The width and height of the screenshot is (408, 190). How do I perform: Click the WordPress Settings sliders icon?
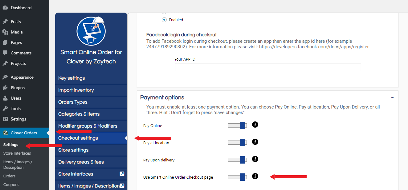(5, 119)
